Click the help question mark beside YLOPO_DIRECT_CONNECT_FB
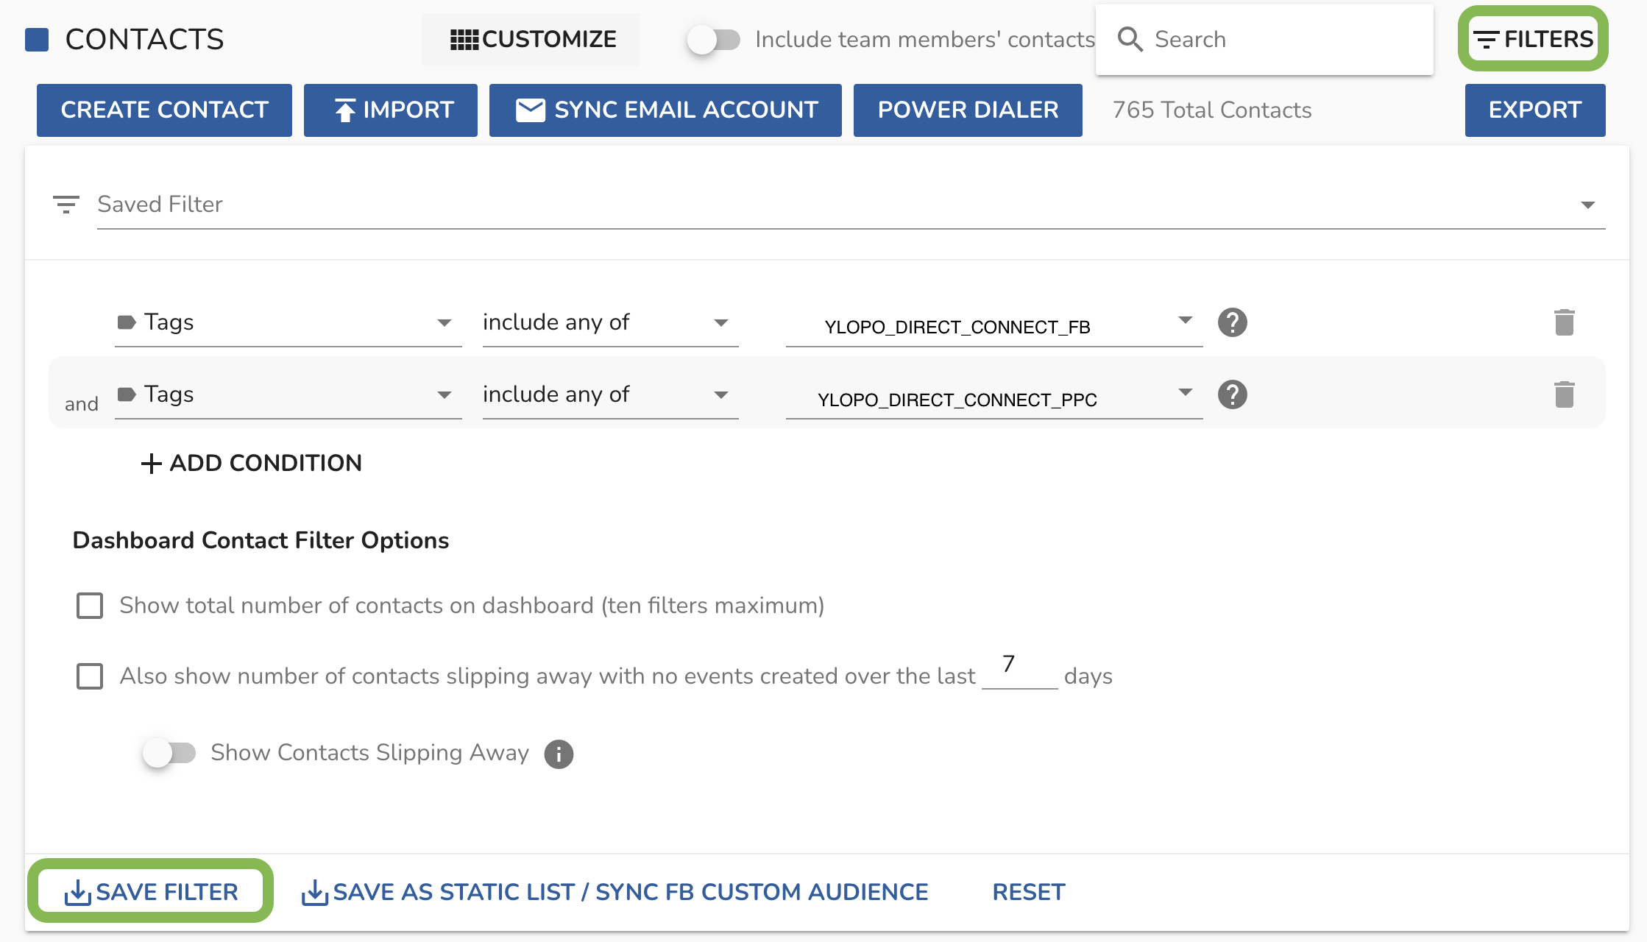 point(1232,322)
